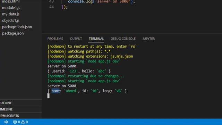This screenshot has width=222, height=125.
Task: Open index.html in the explorer
Action: click(11, 1)
